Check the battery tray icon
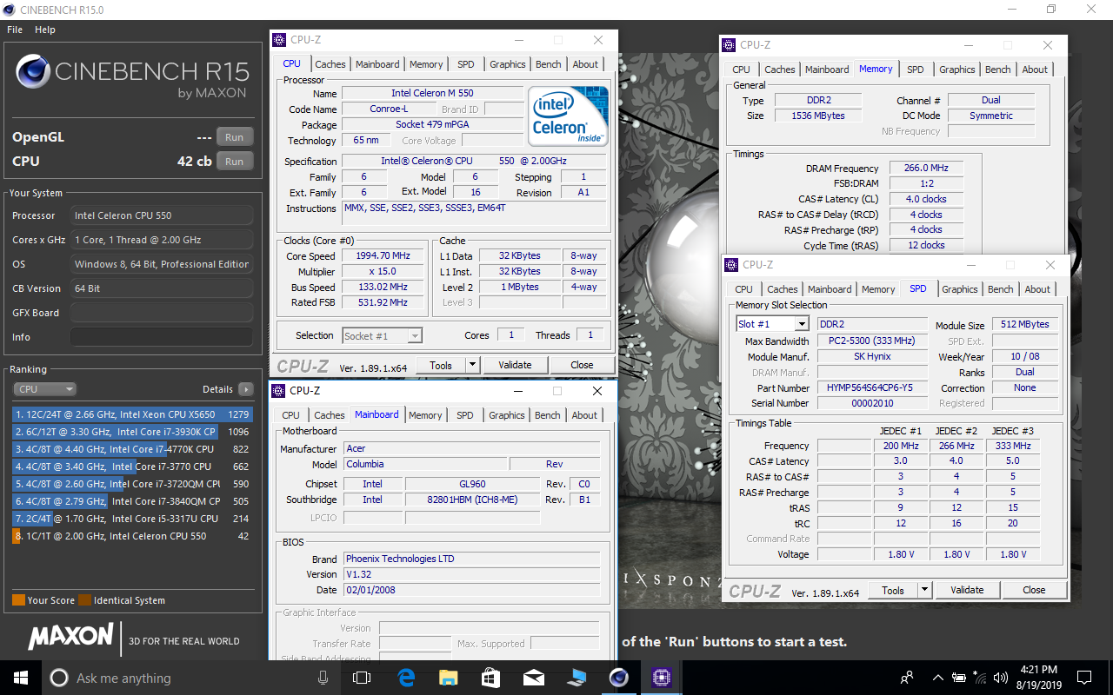Image resolution: width=1113 pixels, height=695 pixels. [x=960, y=678]
